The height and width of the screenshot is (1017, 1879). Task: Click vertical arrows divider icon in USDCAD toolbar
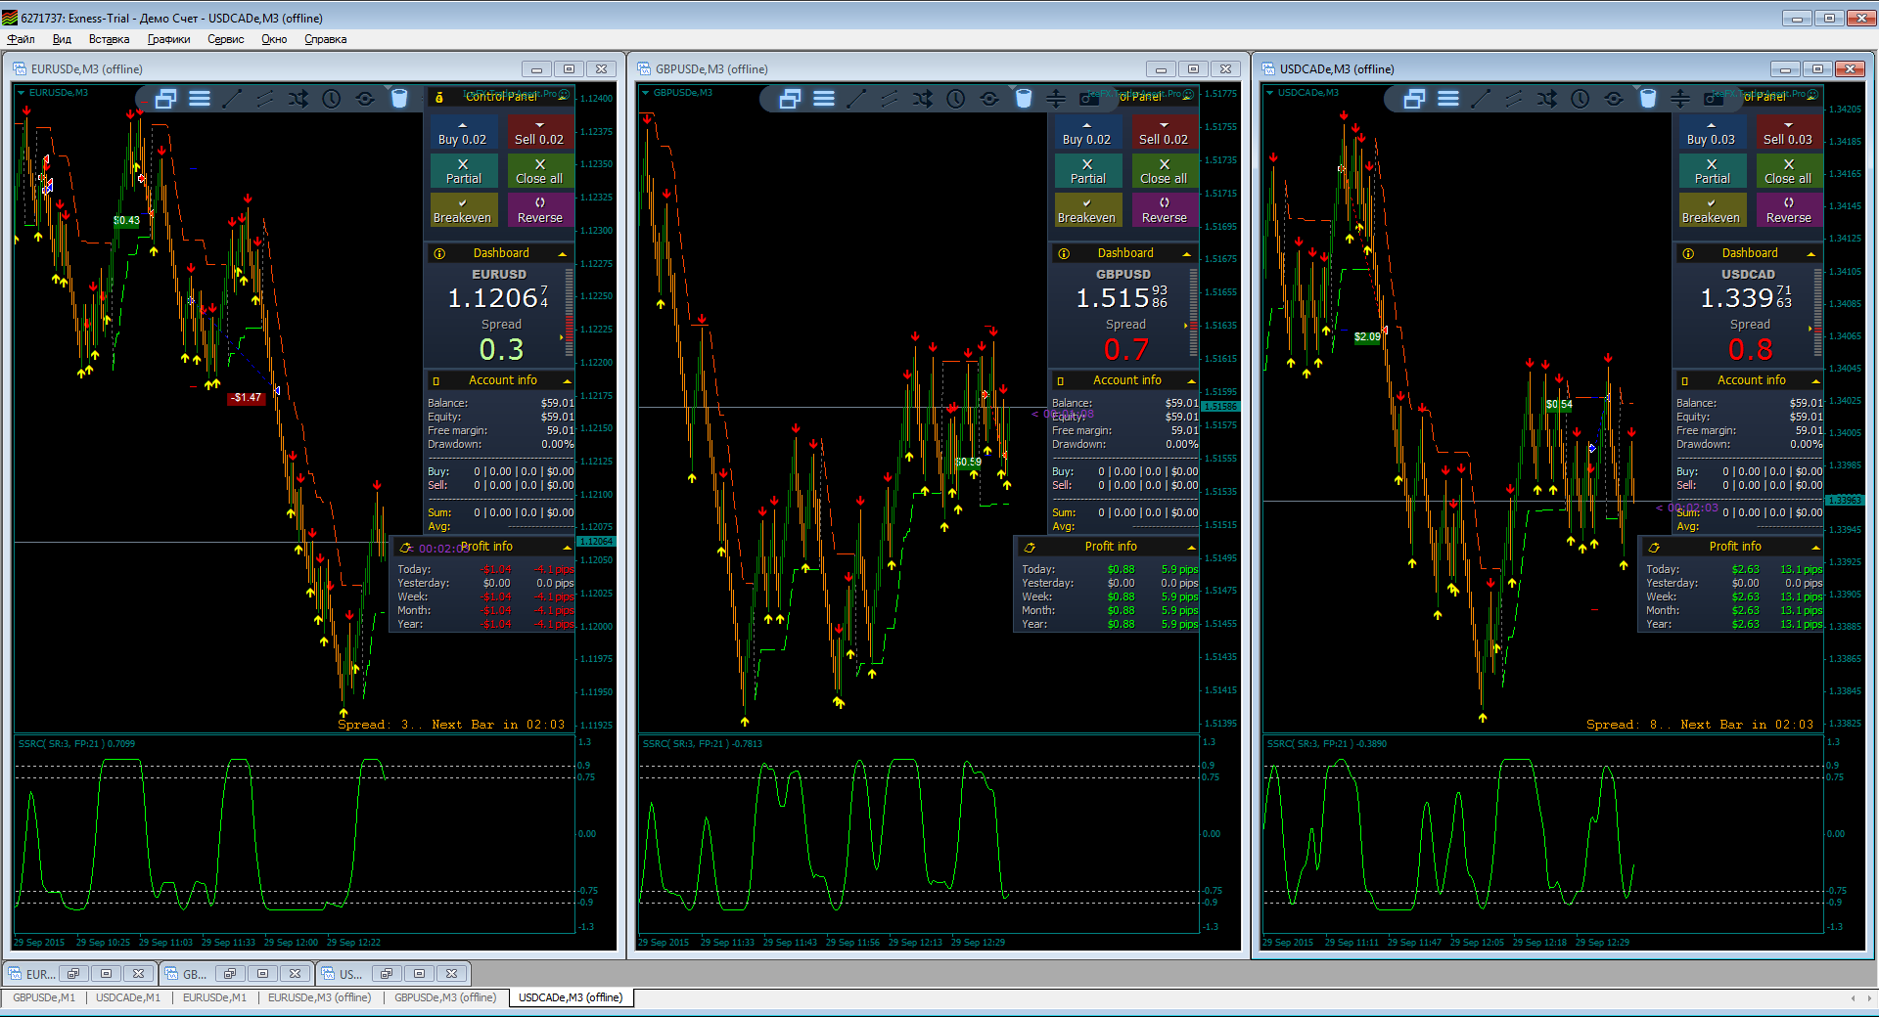click(1680, 99)
